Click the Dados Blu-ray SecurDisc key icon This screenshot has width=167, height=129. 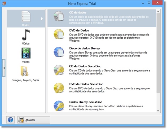59,106
